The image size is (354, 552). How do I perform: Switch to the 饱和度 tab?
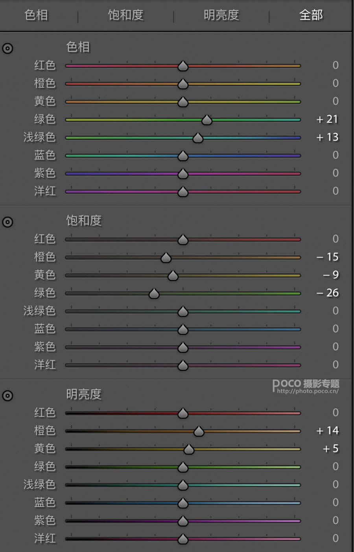point(125,15)
